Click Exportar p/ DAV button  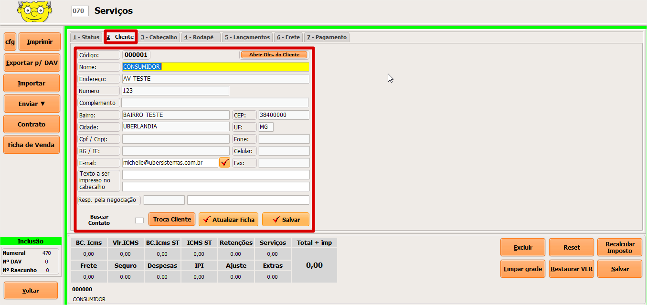click(32, 63)
